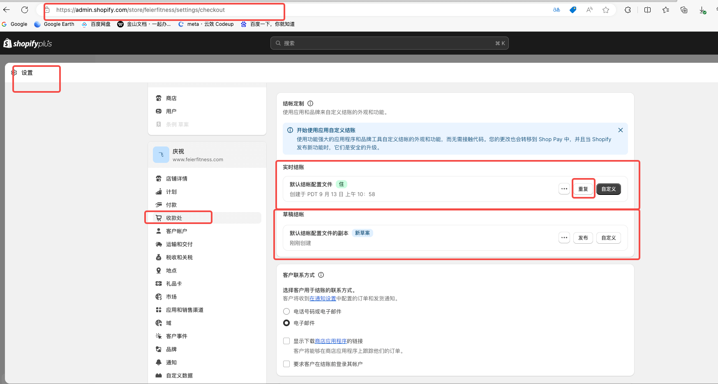Open 运输和交付 settings menu item
This screenshot has width=718, height=384.
click(x=179, y=244)
